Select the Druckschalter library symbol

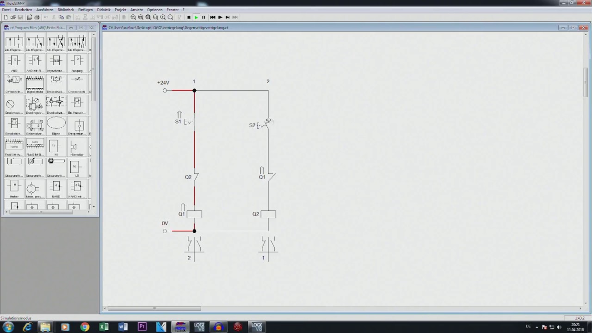point(55,106)
